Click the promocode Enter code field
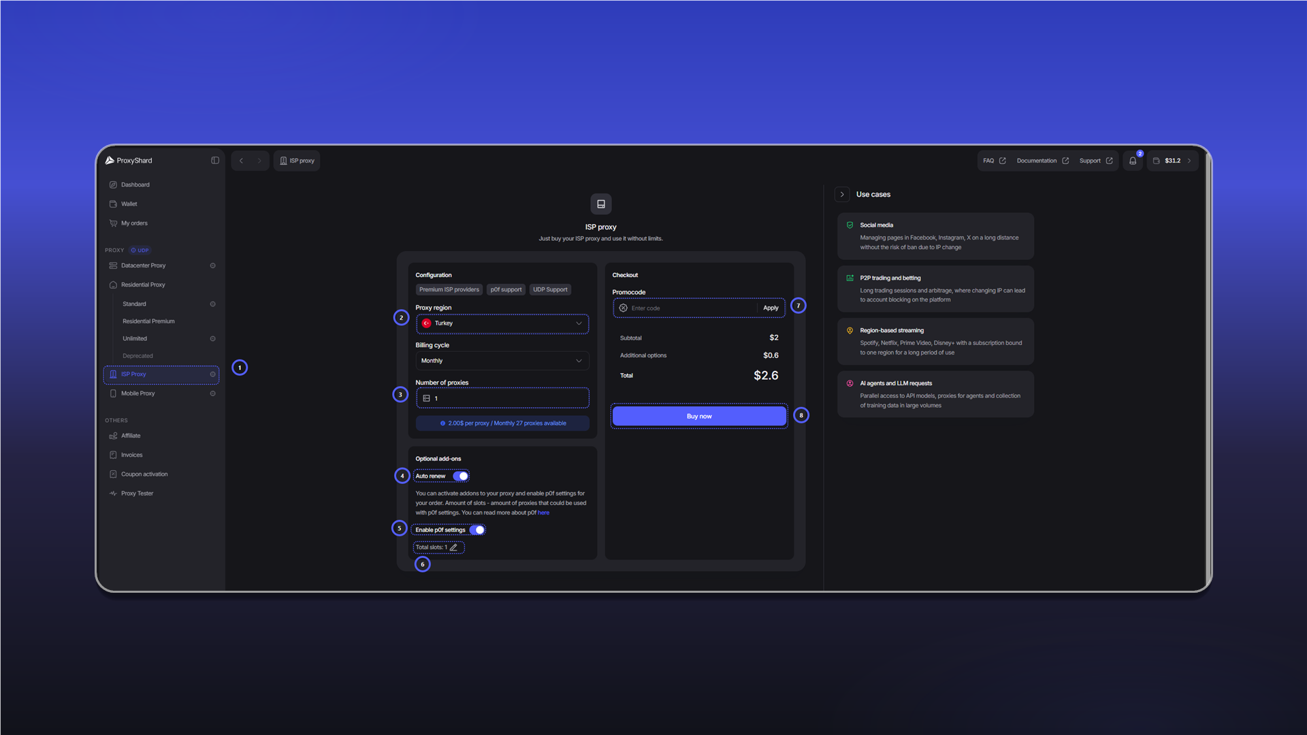Viewport: 1307px width, 735px height. 684,308
